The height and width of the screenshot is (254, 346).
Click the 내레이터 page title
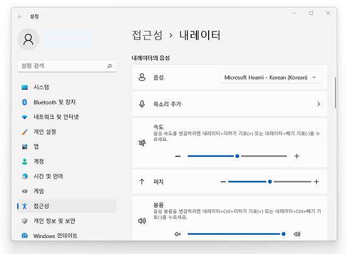(200, 35)
